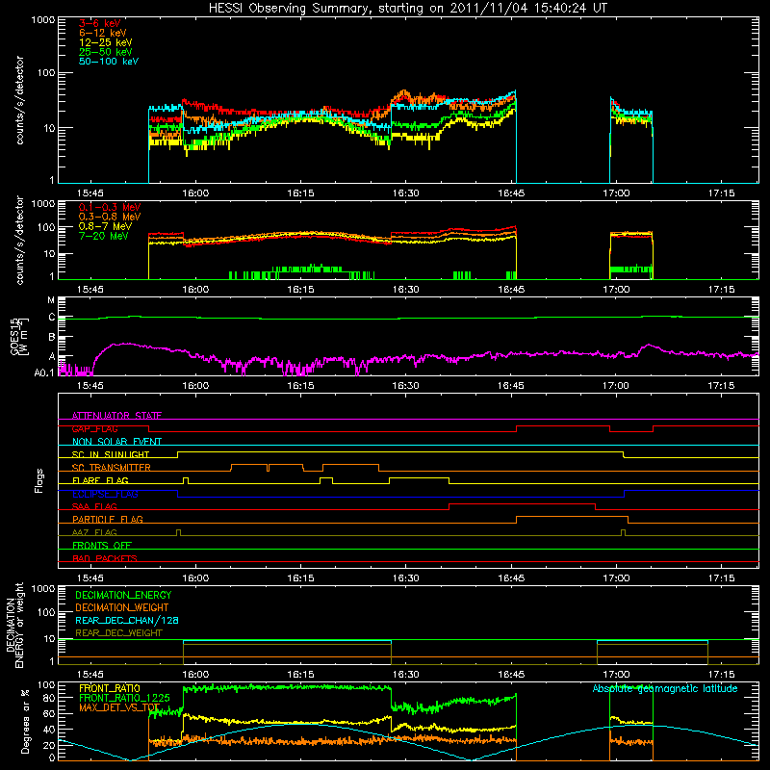Select the orange 6-12 keV legend label
Image resolution: width=770 pixels, height=770 pixels.
tap(103, 33)
